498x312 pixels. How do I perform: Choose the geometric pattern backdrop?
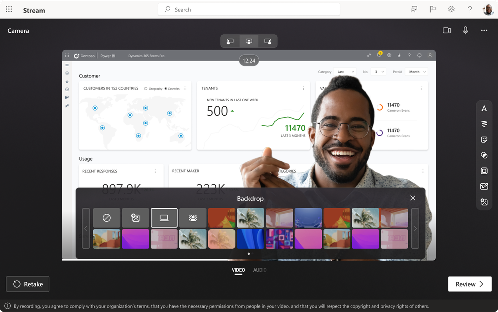coord(279,239)
